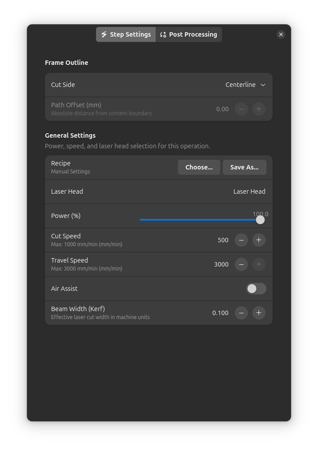The height and width of the screenshot is (451, 318).
Task: Increase the Path Offset value
Action: coord(259,109)
